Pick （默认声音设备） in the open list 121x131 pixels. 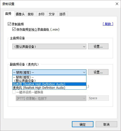click(x=49, y=81)
